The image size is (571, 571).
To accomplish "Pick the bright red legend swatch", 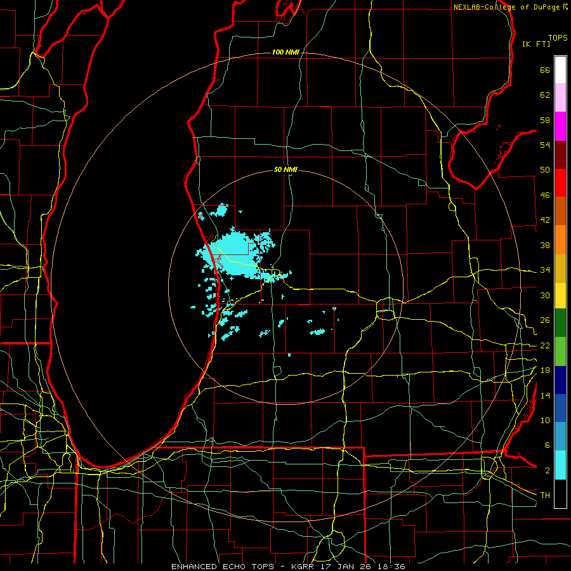I will [x=560, y=183].
